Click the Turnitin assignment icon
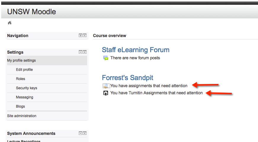Image resolution: width=258 pixels, height=142 pixels. point(106,93)
